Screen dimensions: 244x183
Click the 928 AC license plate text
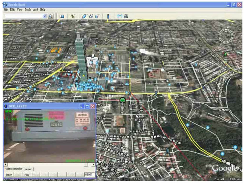click(x=56, y=125)
